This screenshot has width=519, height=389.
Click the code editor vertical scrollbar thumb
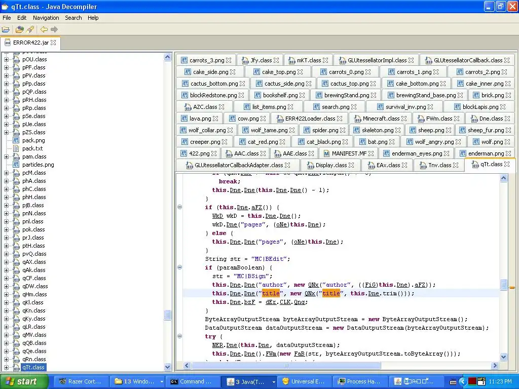(503, 285)
